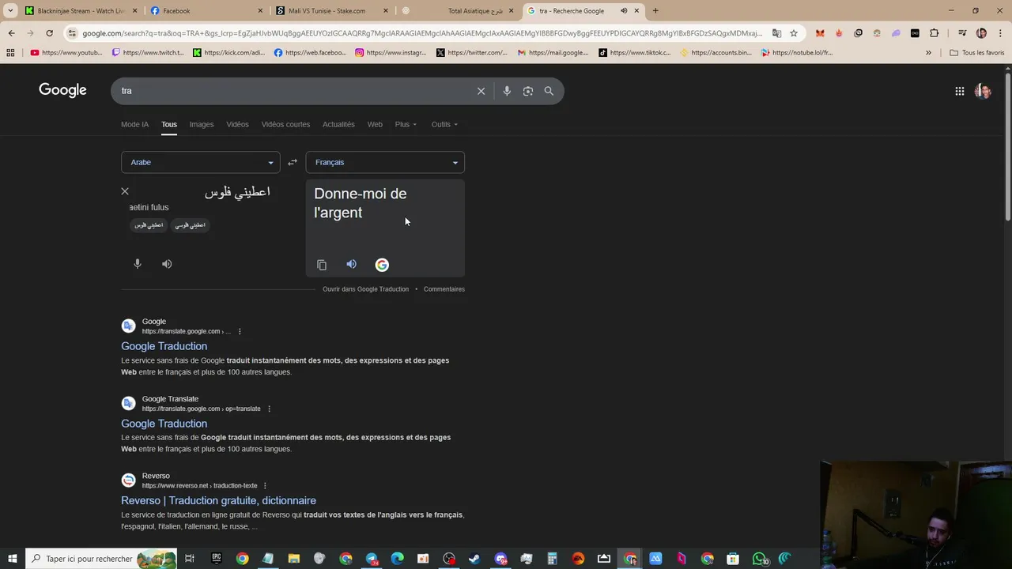Dictate source text with translate microphone
Viewport: 1012px width, 569px height.
pyautogui.click(x=138, y=264)
